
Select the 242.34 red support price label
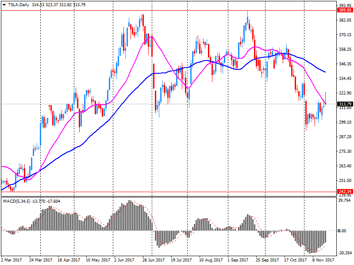(345, 192)
